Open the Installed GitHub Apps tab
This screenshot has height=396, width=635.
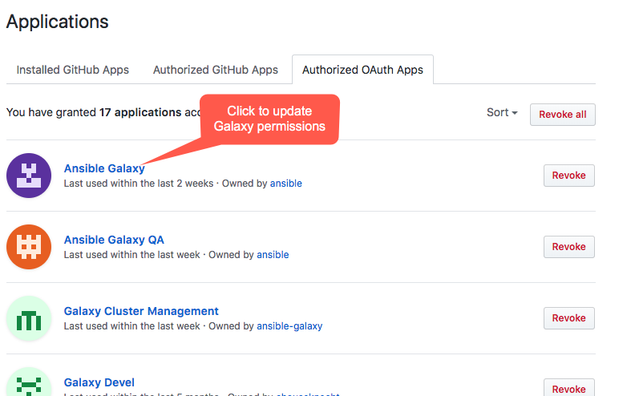pyautogui.click(x=72, y=70)
